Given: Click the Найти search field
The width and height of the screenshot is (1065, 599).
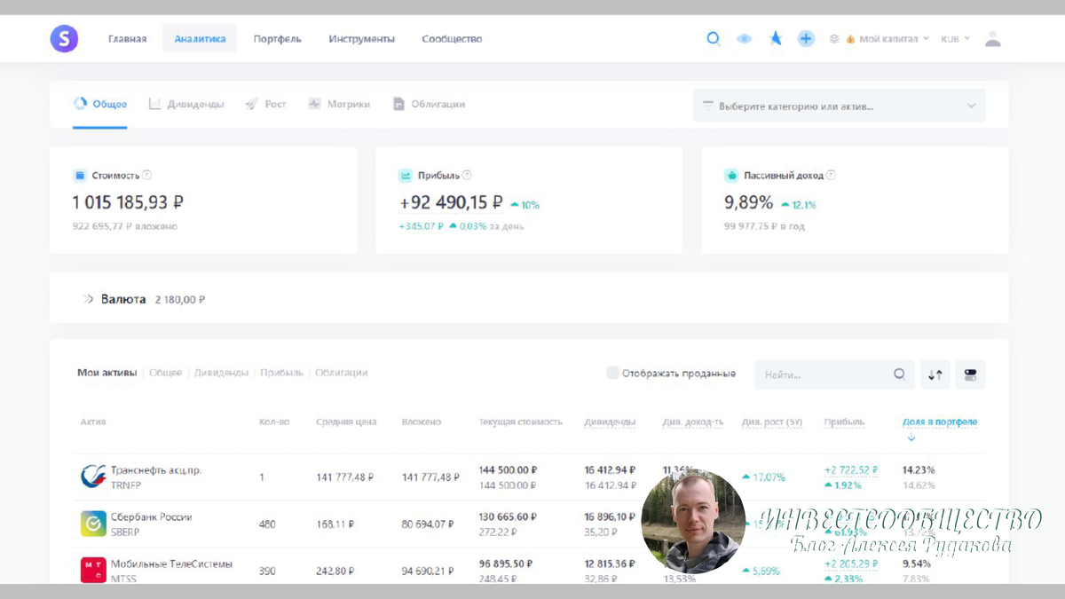Looking at the screenshot, I should point(834,374).
